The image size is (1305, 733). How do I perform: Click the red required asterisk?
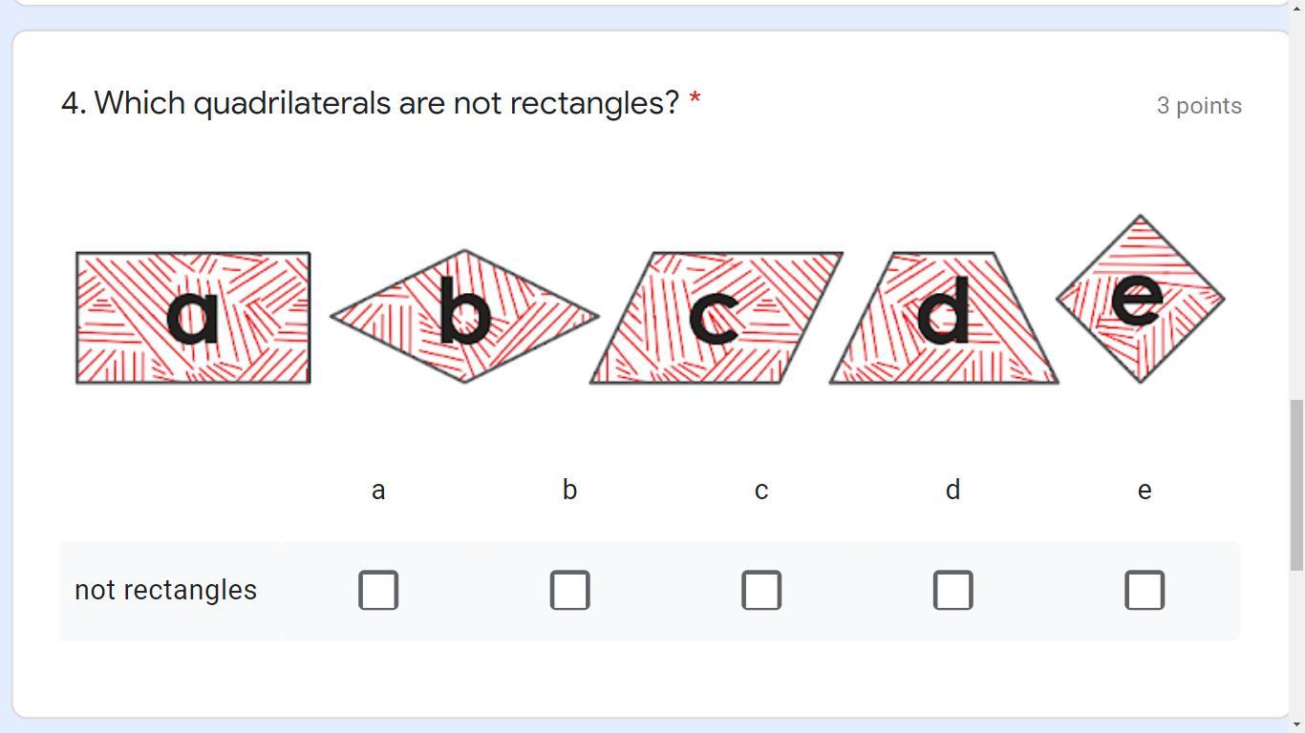pyautogui.click(x=695, y=98)
